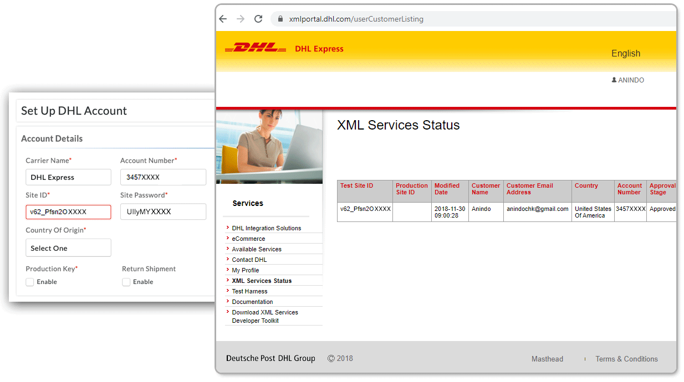Click the red arrow beside Documentation
The image size is (684, 382).
click(x=228, y=301)
